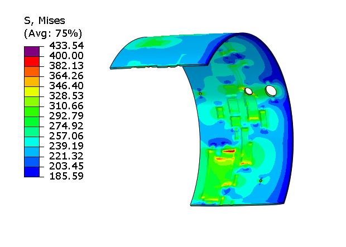Screen dimensions: 346x247
Task: Select the cyan legend swatch near 239.19
Action: tap(31, 142)
